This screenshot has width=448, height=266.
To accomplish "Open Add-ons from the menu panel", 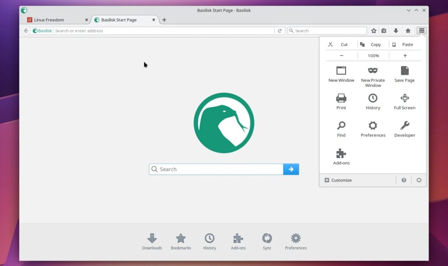I will (341, 157).
